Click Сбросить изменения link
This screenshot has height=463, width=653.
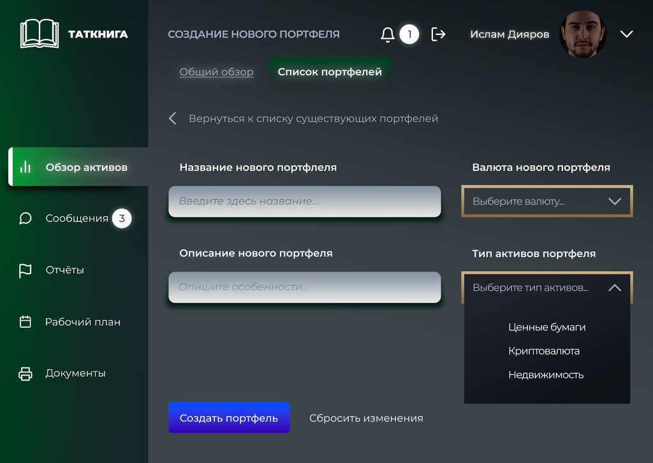point(366,418)
